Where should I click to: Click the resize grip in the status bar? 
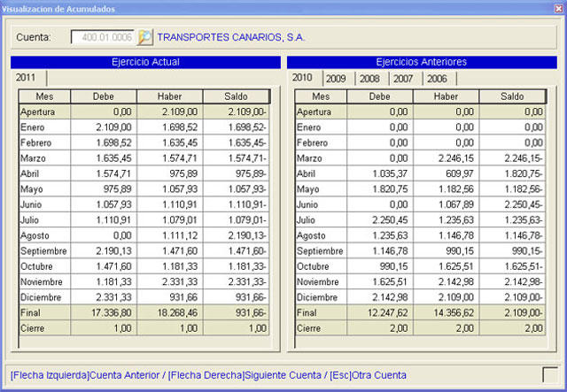pyautogui.click(x=550, y=374)
